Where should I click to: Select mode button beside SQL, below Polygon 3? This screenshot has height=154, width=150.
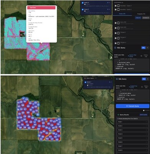tap(147, 48)
